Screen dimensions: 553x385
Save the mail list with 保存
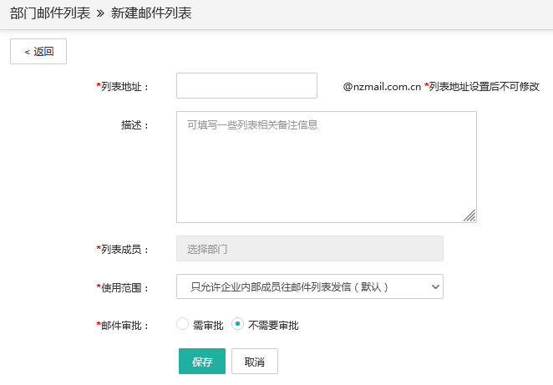pos(202,362)
